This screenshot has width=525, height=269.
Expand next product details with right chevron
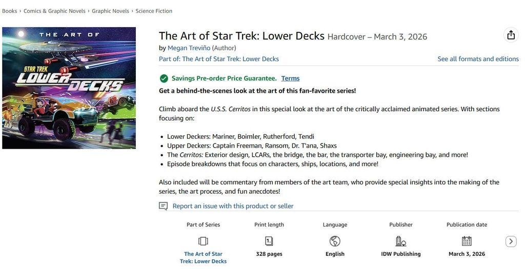click(511, 241)
